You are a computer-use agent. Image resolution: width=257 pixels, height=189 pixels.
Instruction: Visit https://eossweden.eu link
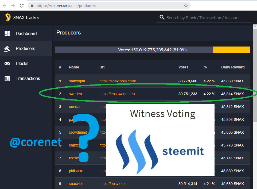(117, 94)
